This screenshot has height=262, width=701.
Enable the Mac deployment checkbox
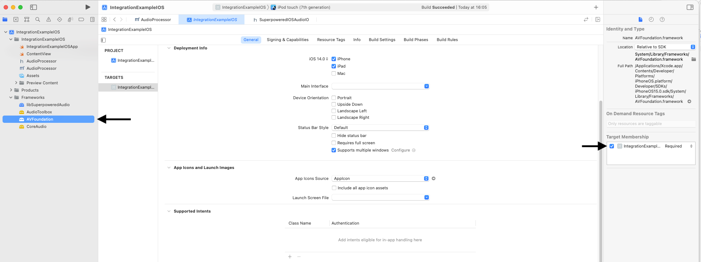[334, 73]
